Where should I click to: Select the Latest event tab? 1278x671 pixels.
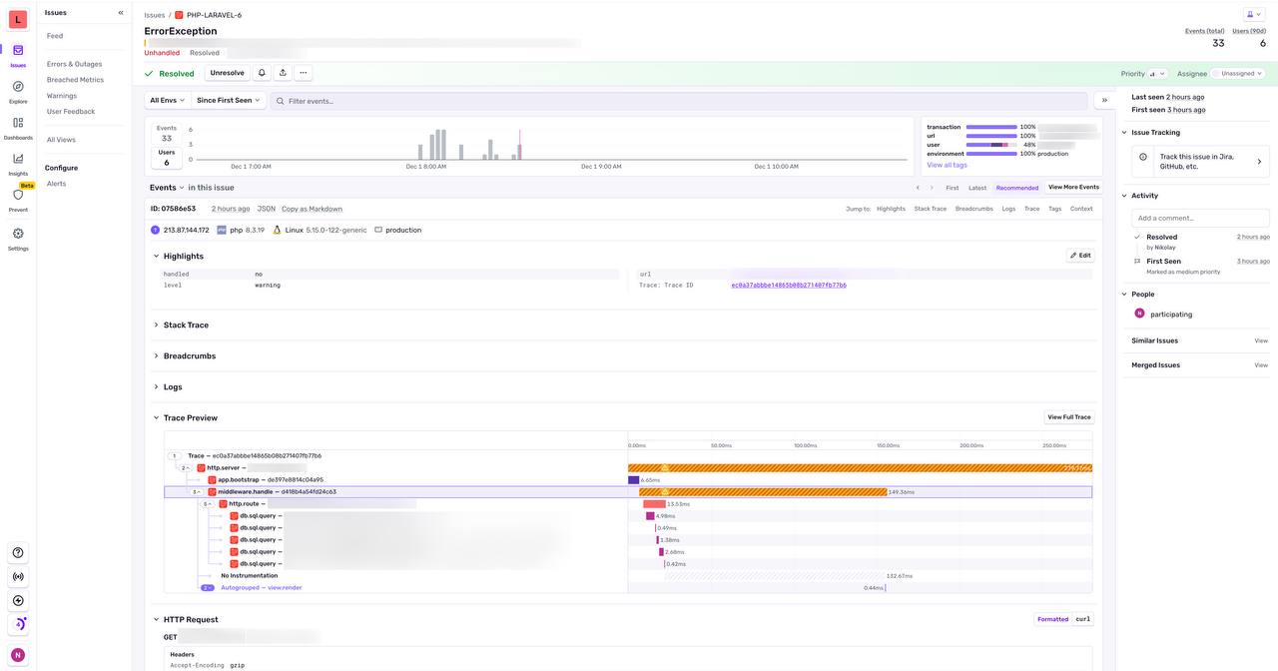[x=976, y=188]
